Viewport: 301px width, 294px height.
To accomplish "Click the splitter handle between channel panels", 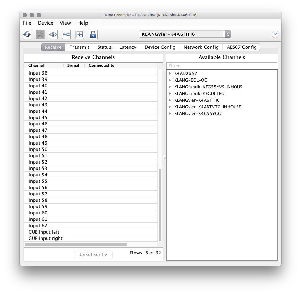I will point(165,158).
